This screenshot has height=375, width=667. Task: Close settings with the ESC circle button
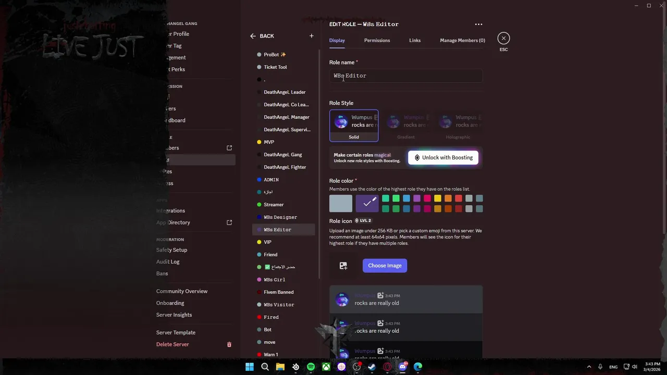[503, 38]
